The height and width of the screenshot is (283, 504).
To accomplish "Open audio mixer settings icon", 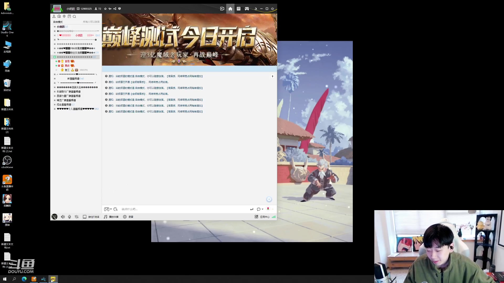I will [76, 217].
